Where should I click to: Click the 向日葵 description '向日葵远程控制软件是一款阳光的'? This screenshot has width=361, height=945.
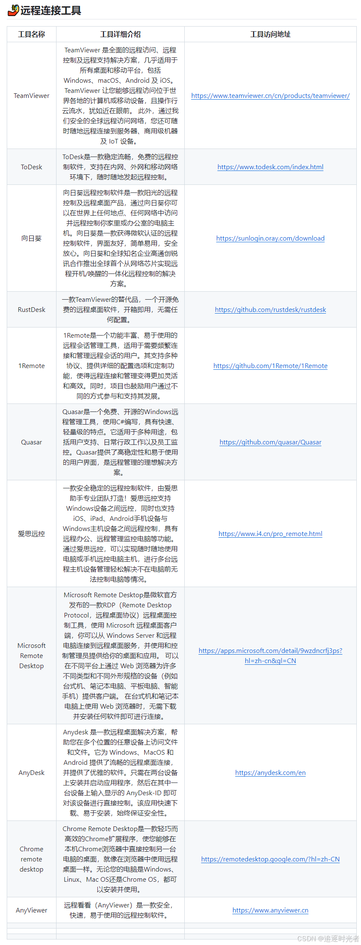[x=120, y=238]
